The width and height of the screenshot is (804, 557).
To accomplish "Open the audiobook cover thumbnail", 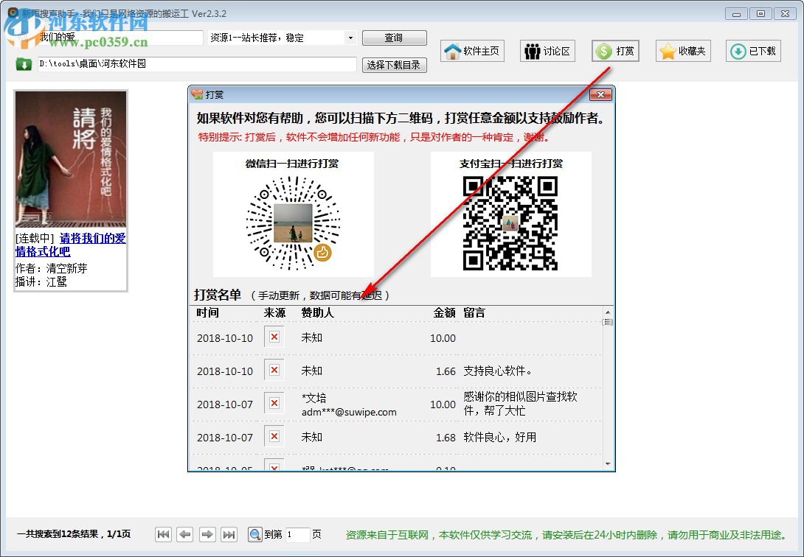I will [71, 159].
